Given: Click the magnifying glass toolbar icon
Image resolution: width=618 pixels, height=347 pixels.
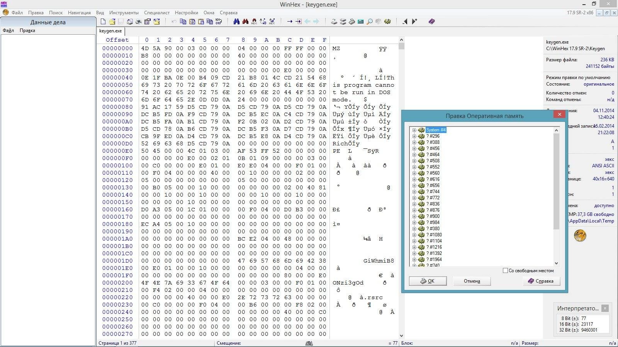Looking at the screenshot, I should [370, 22].
